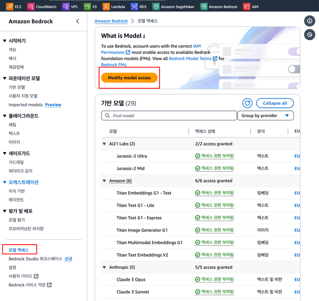Click the magnifier icon in Find model
Screen dimensions: 319x301
click(x=107, y=115)
